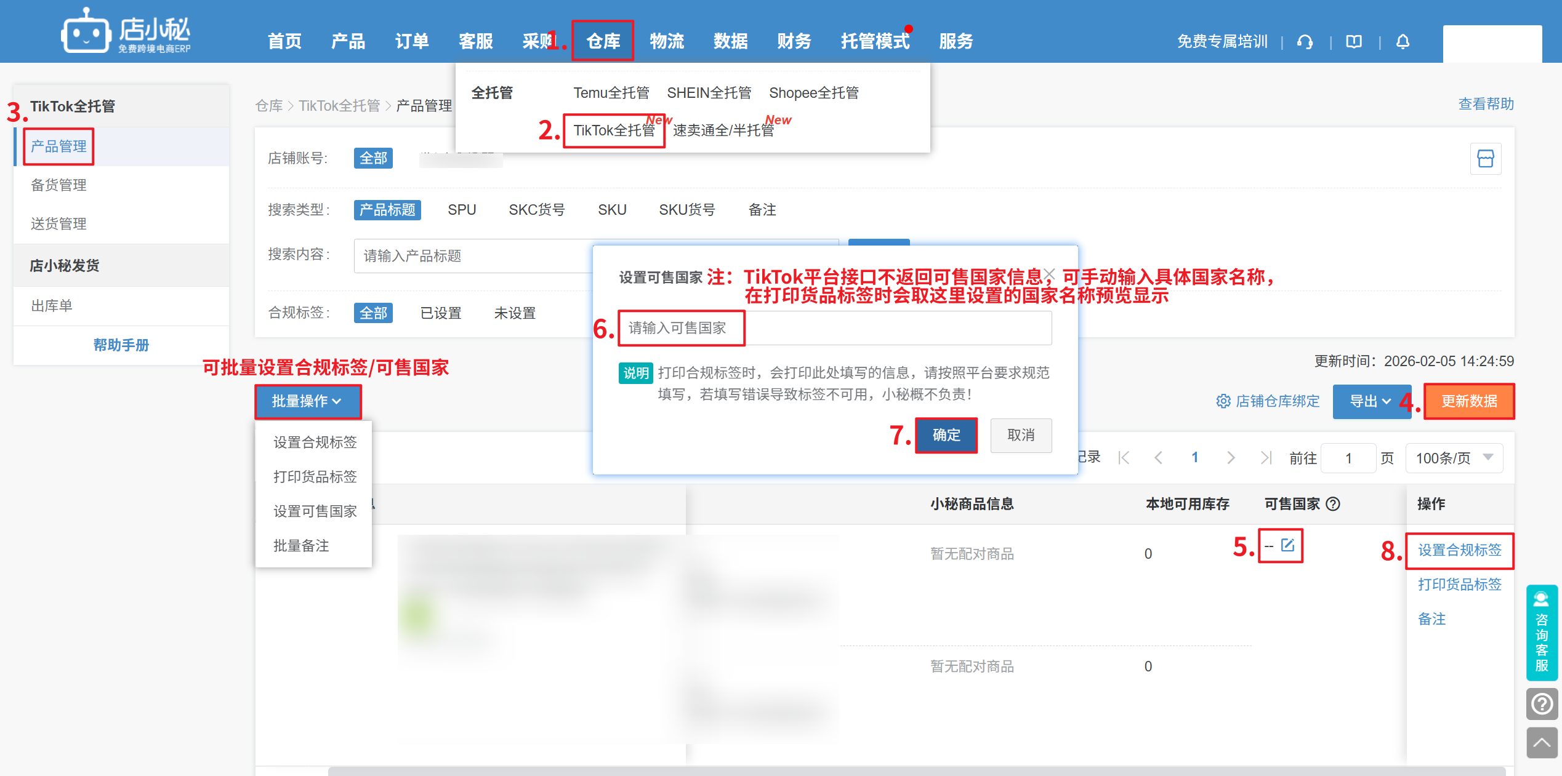Go to last page pagination icon
1562x776 pixels.
pyautogui.click(x=1265, y=458)
